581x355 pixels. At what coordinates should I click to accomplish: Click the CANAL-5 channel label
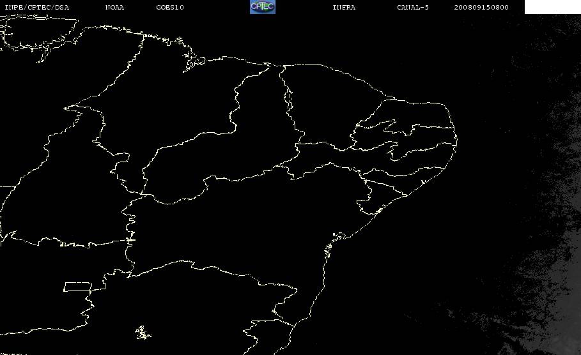pos(412,8)
